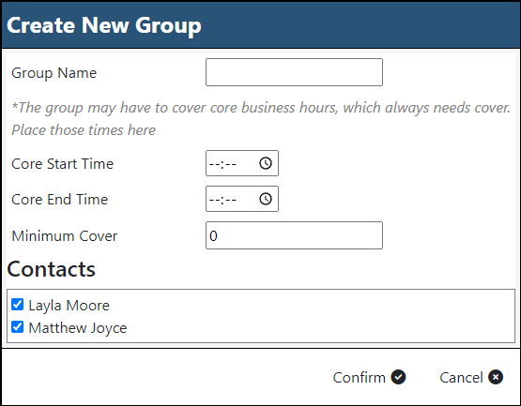The image size is (521, 406).
Task: Click the Core End Time field
Action: coord(242,199)
